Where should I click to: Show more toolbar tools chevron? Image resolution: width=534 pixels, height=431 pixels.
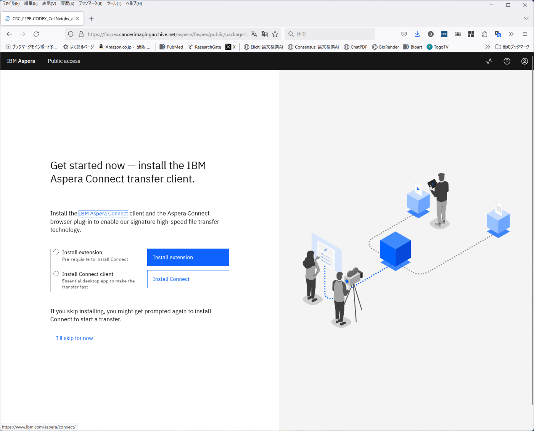(x=511, y=34)
